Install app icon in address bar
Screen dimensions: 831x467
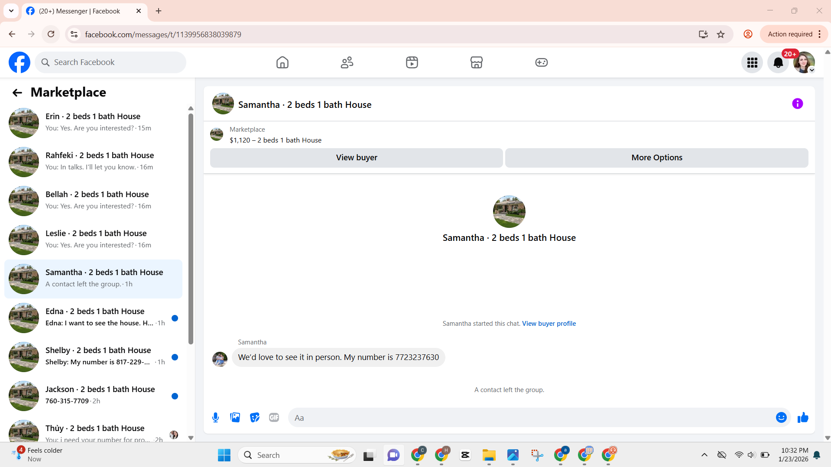click(703, 34)
